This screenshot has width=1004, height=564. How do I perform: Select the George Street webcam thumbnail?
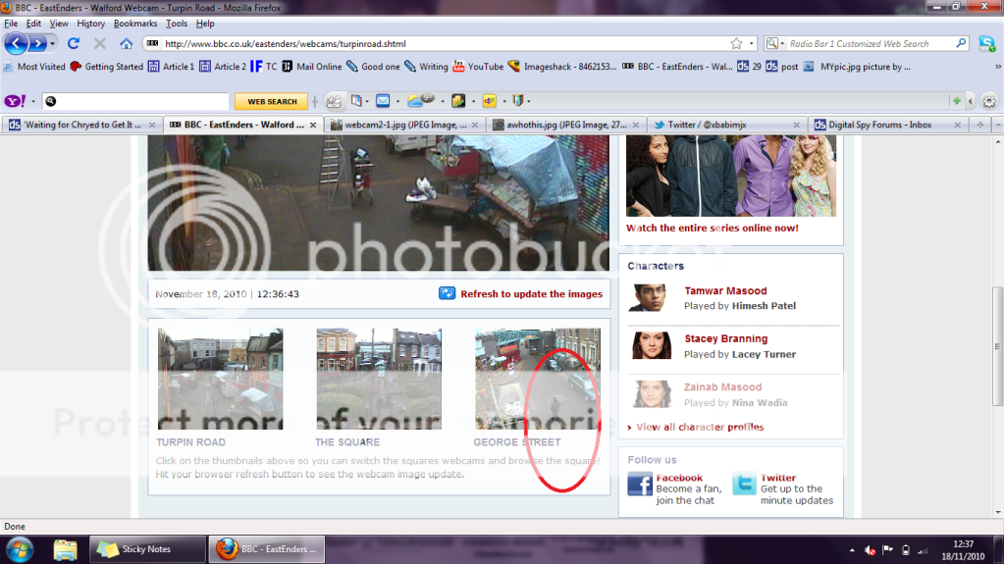[x=537, y=380]
